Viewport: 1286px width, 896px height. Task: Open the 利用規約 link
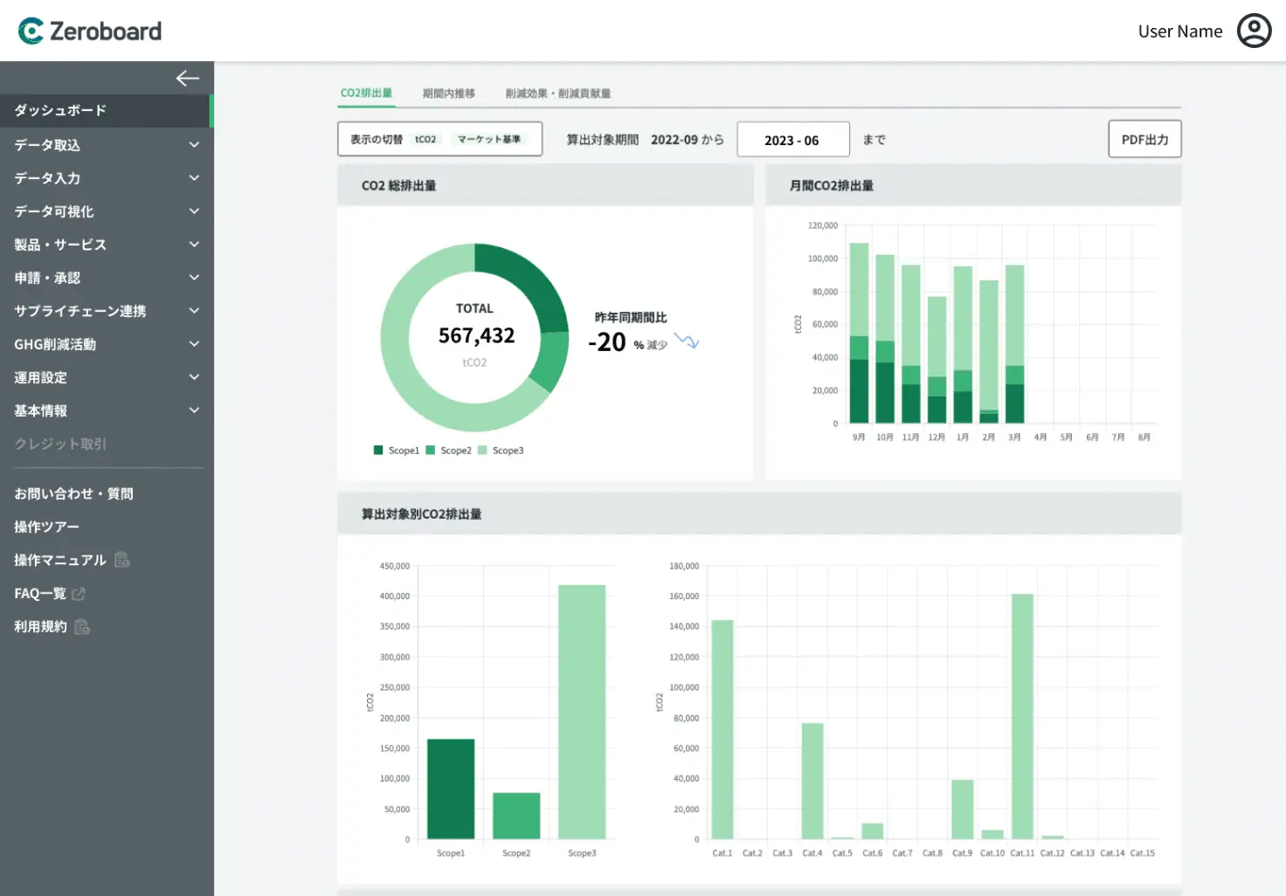click(40, 627)
